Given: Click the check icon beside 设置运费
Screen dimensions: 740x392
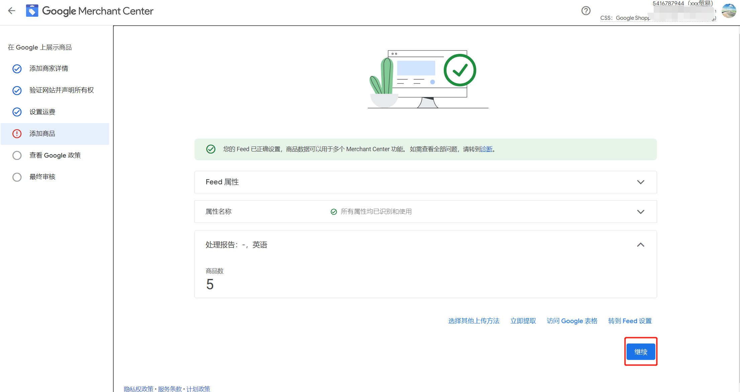Looking at the screenshot, I should click(17, 112).
